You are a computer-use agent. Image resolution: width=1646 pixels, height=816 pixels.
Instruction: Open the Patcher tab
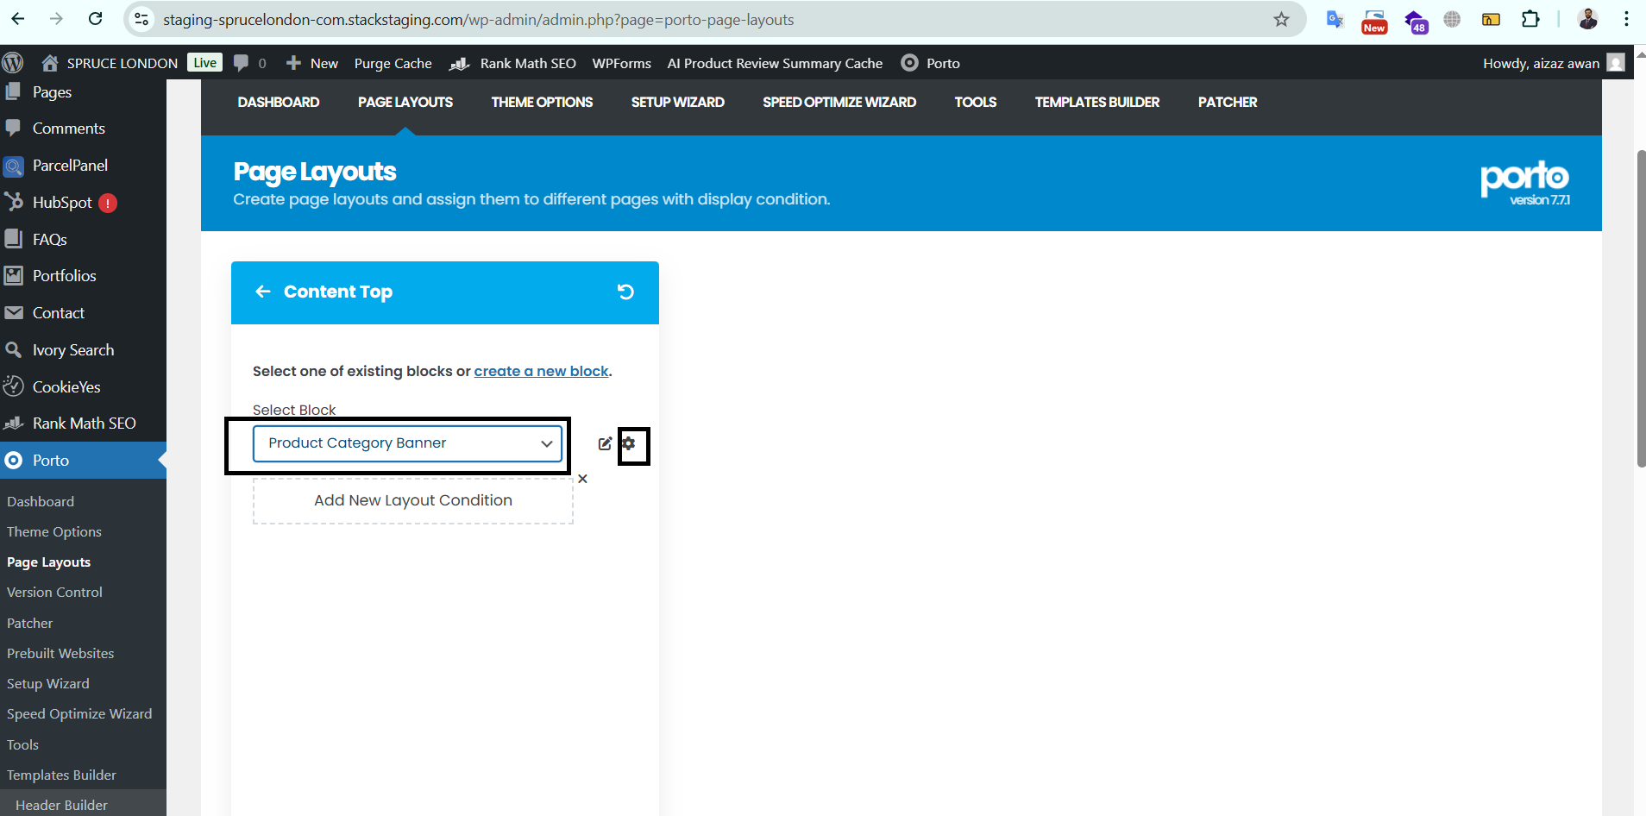pyautogui.click(x=1228, y=102)
